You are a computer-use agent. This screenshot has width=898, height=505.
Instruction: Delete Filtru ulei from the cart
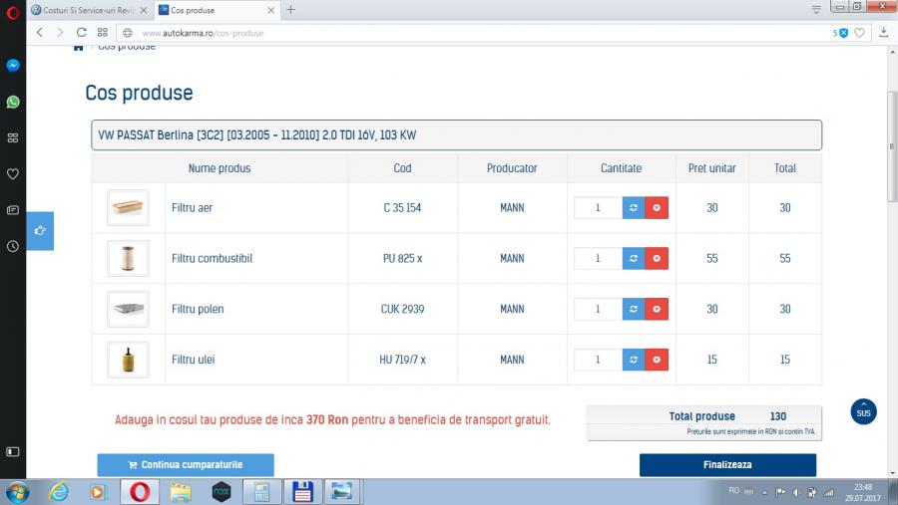click(657, 360)
